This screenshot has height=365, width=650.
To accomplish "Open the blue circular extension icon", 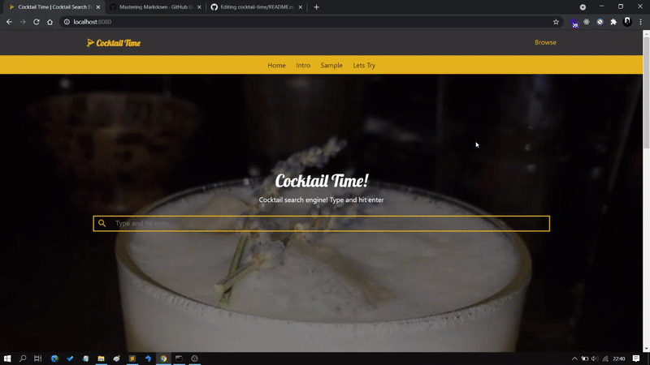I will (x=600, y=22).
